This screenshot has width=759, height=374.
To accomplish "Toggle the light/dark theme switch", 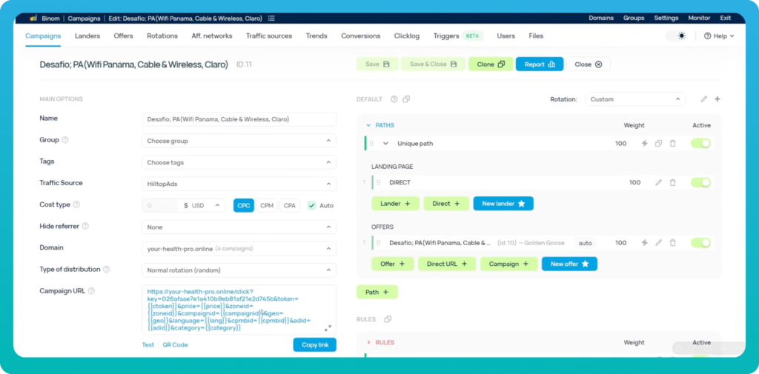I will pyautogui.click(x=677, y=36).
